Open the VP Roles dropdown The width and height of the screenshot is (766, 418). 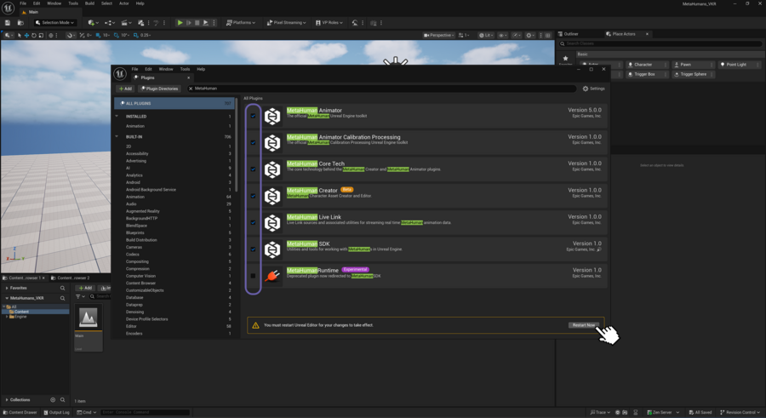pyautogui.click(x=329, y=22)
